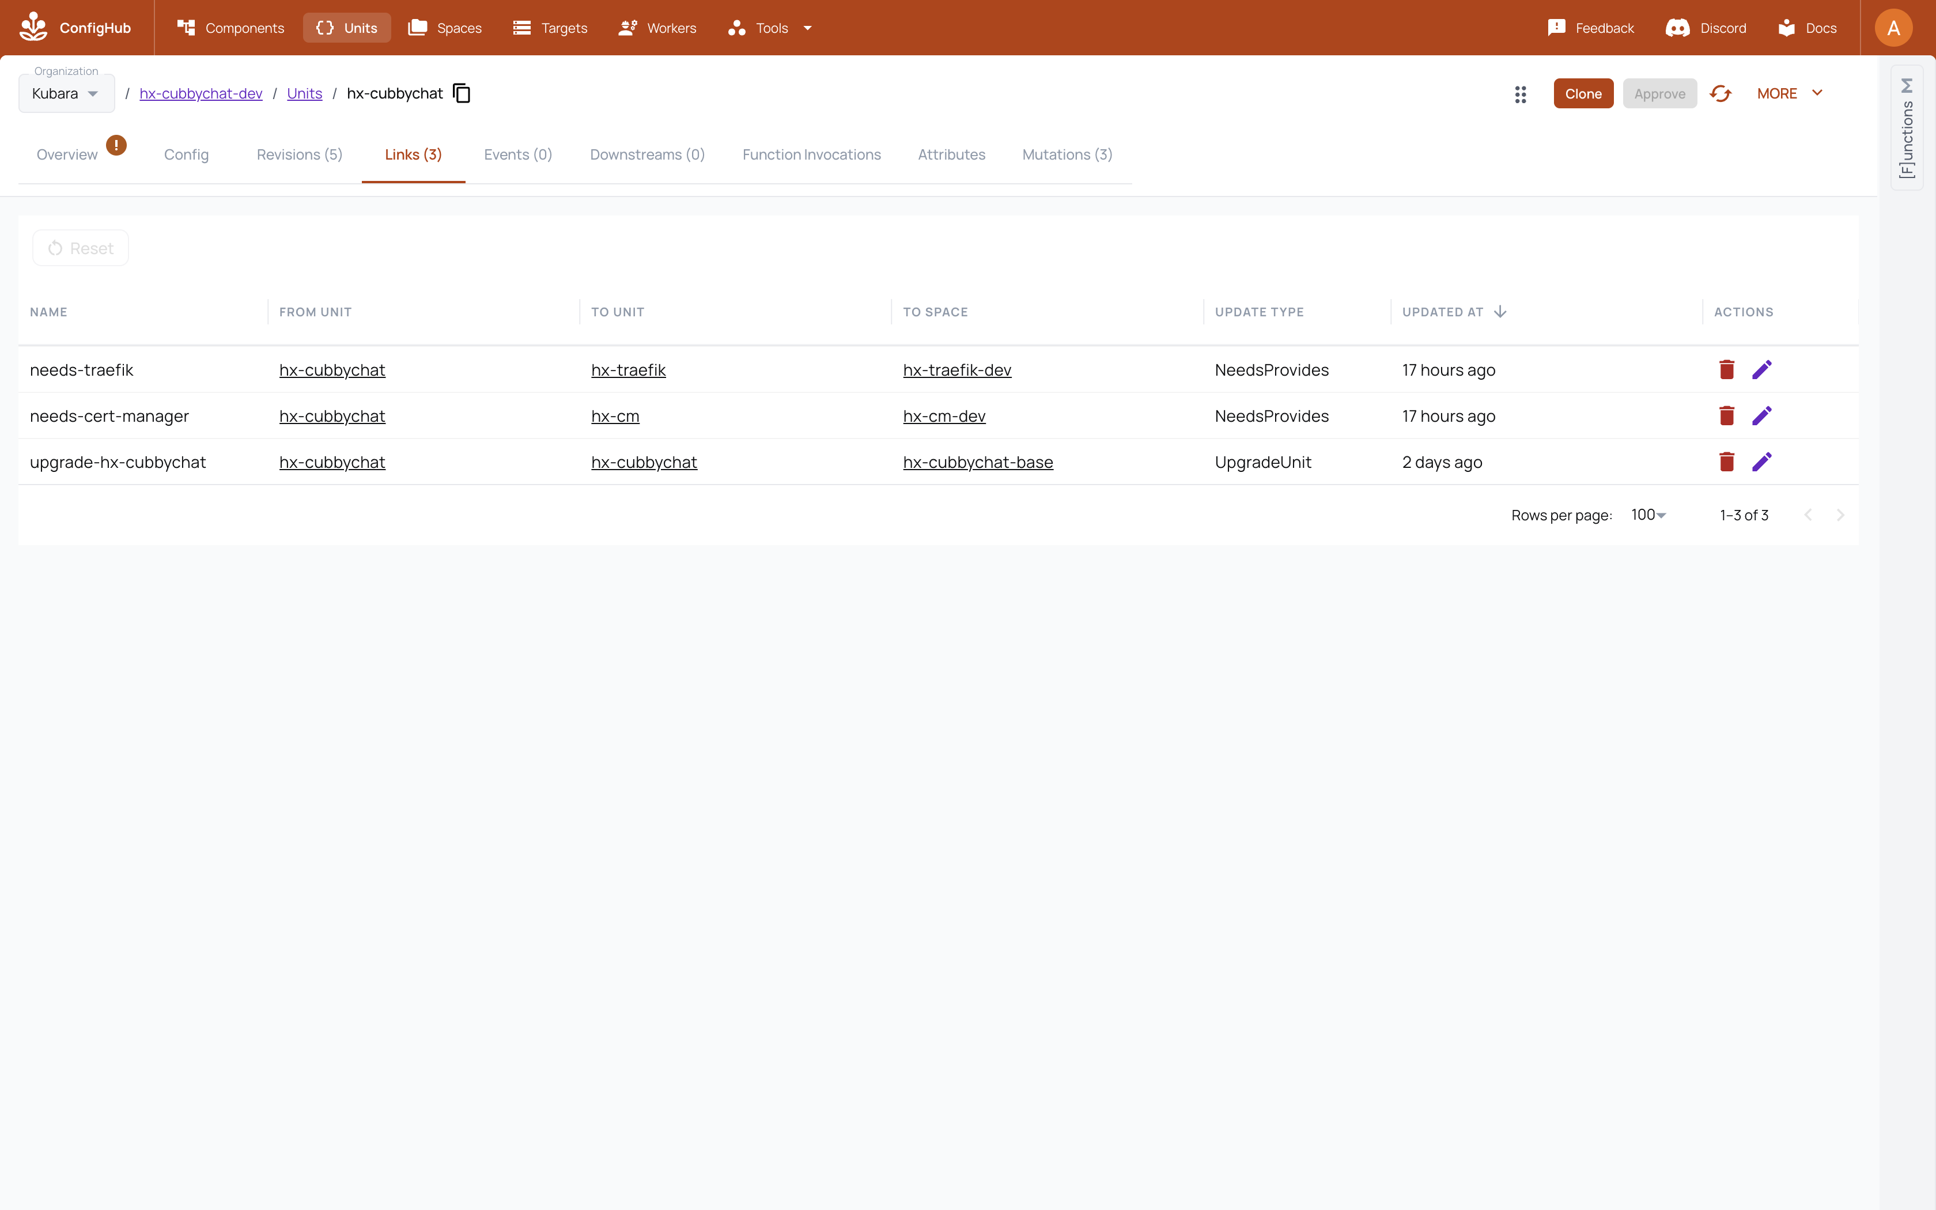
Task: Open hx-cubbychat from unit in needs-traefik row
Action: pyautogui.click(x=332, y=370)
